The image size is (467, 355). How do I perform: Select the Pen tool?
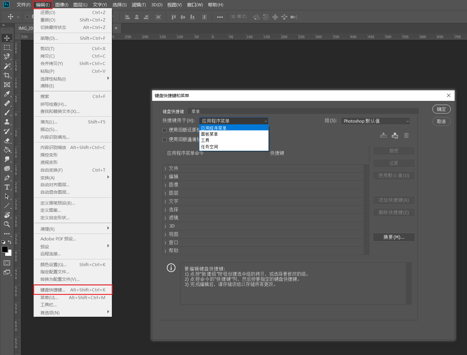(x=7, y=178)
